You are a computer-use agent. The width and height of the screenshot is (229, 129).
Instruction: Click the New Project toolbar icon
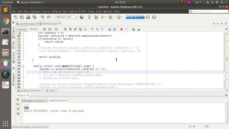click(x=22, y=17)
